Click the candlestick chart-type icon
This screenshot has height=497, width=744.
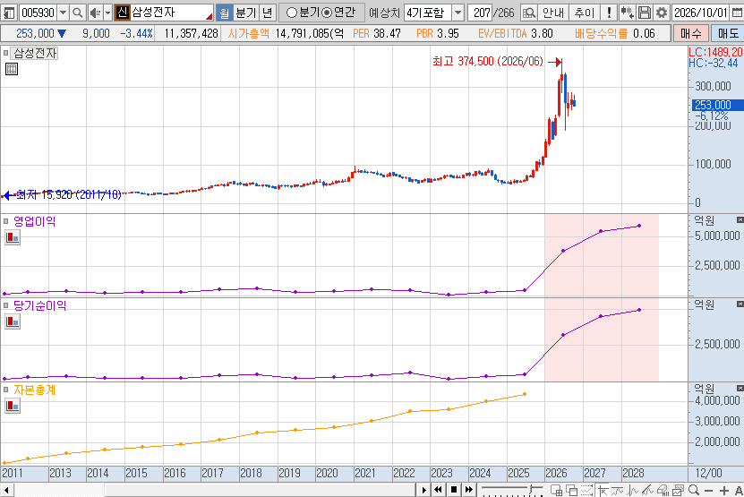627,13
